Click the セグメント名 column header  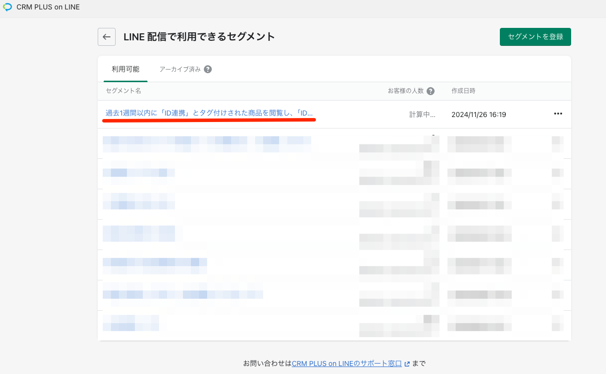point(124,91)
